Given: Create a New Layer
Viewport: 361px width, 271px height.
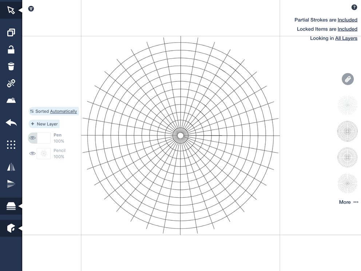Looking at the screenshot, I should tap(44, 124).
